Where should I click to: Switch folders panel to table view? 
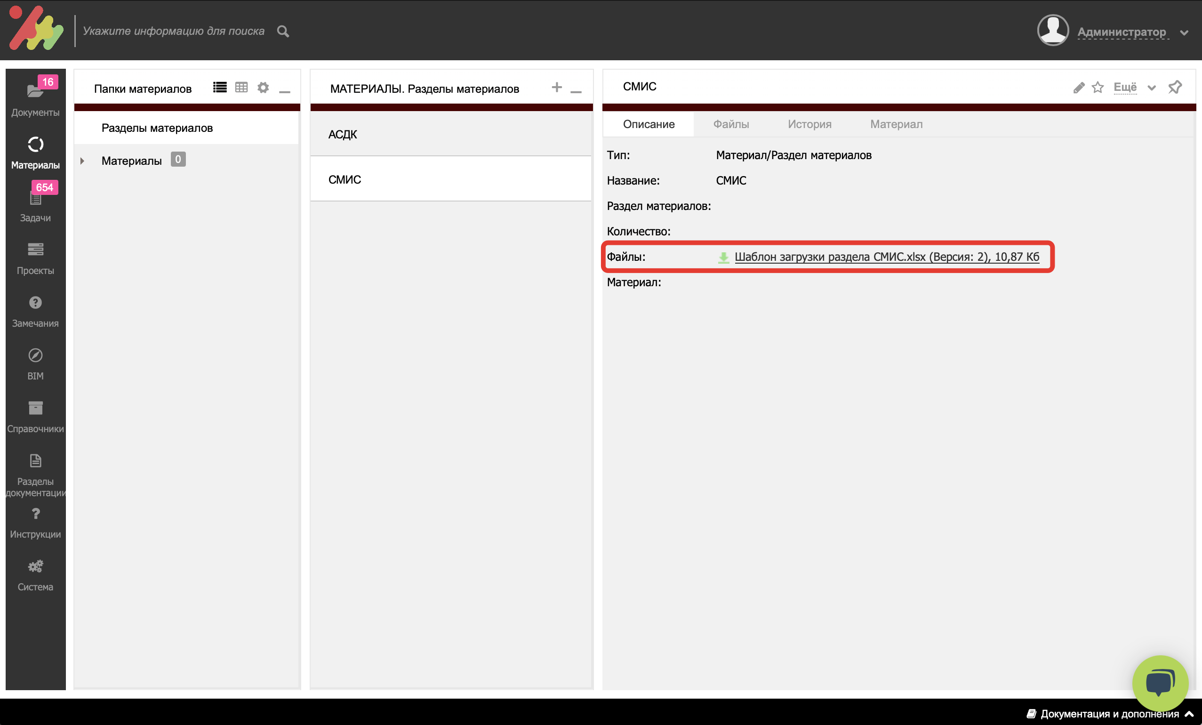point(241,88)
